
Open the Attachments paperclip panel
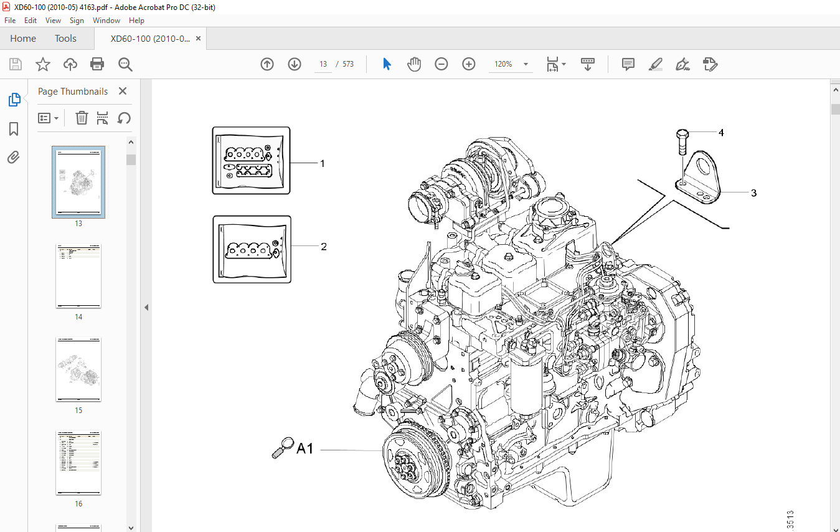pos(14,157)
